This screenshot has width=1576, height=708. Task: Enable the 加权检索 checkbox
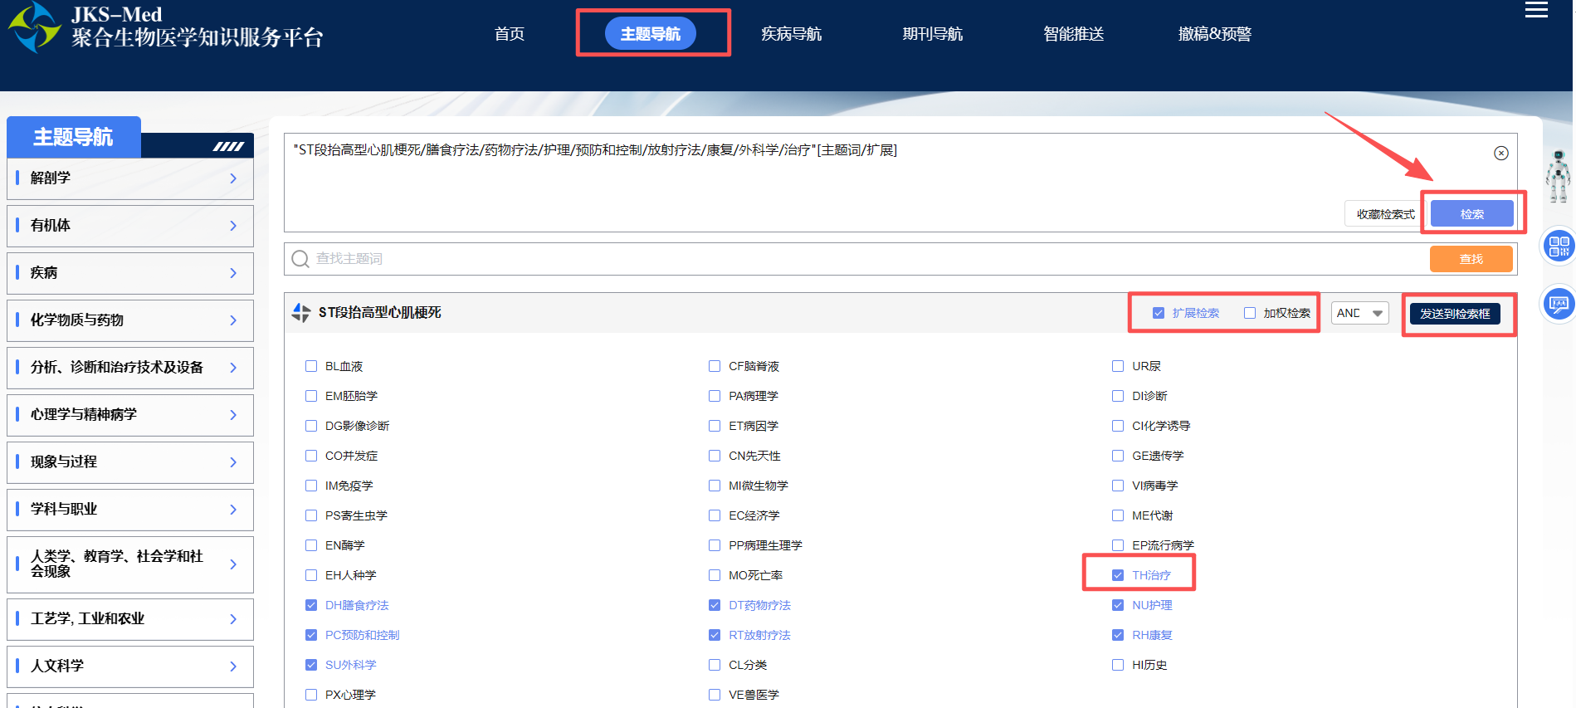1250,313
